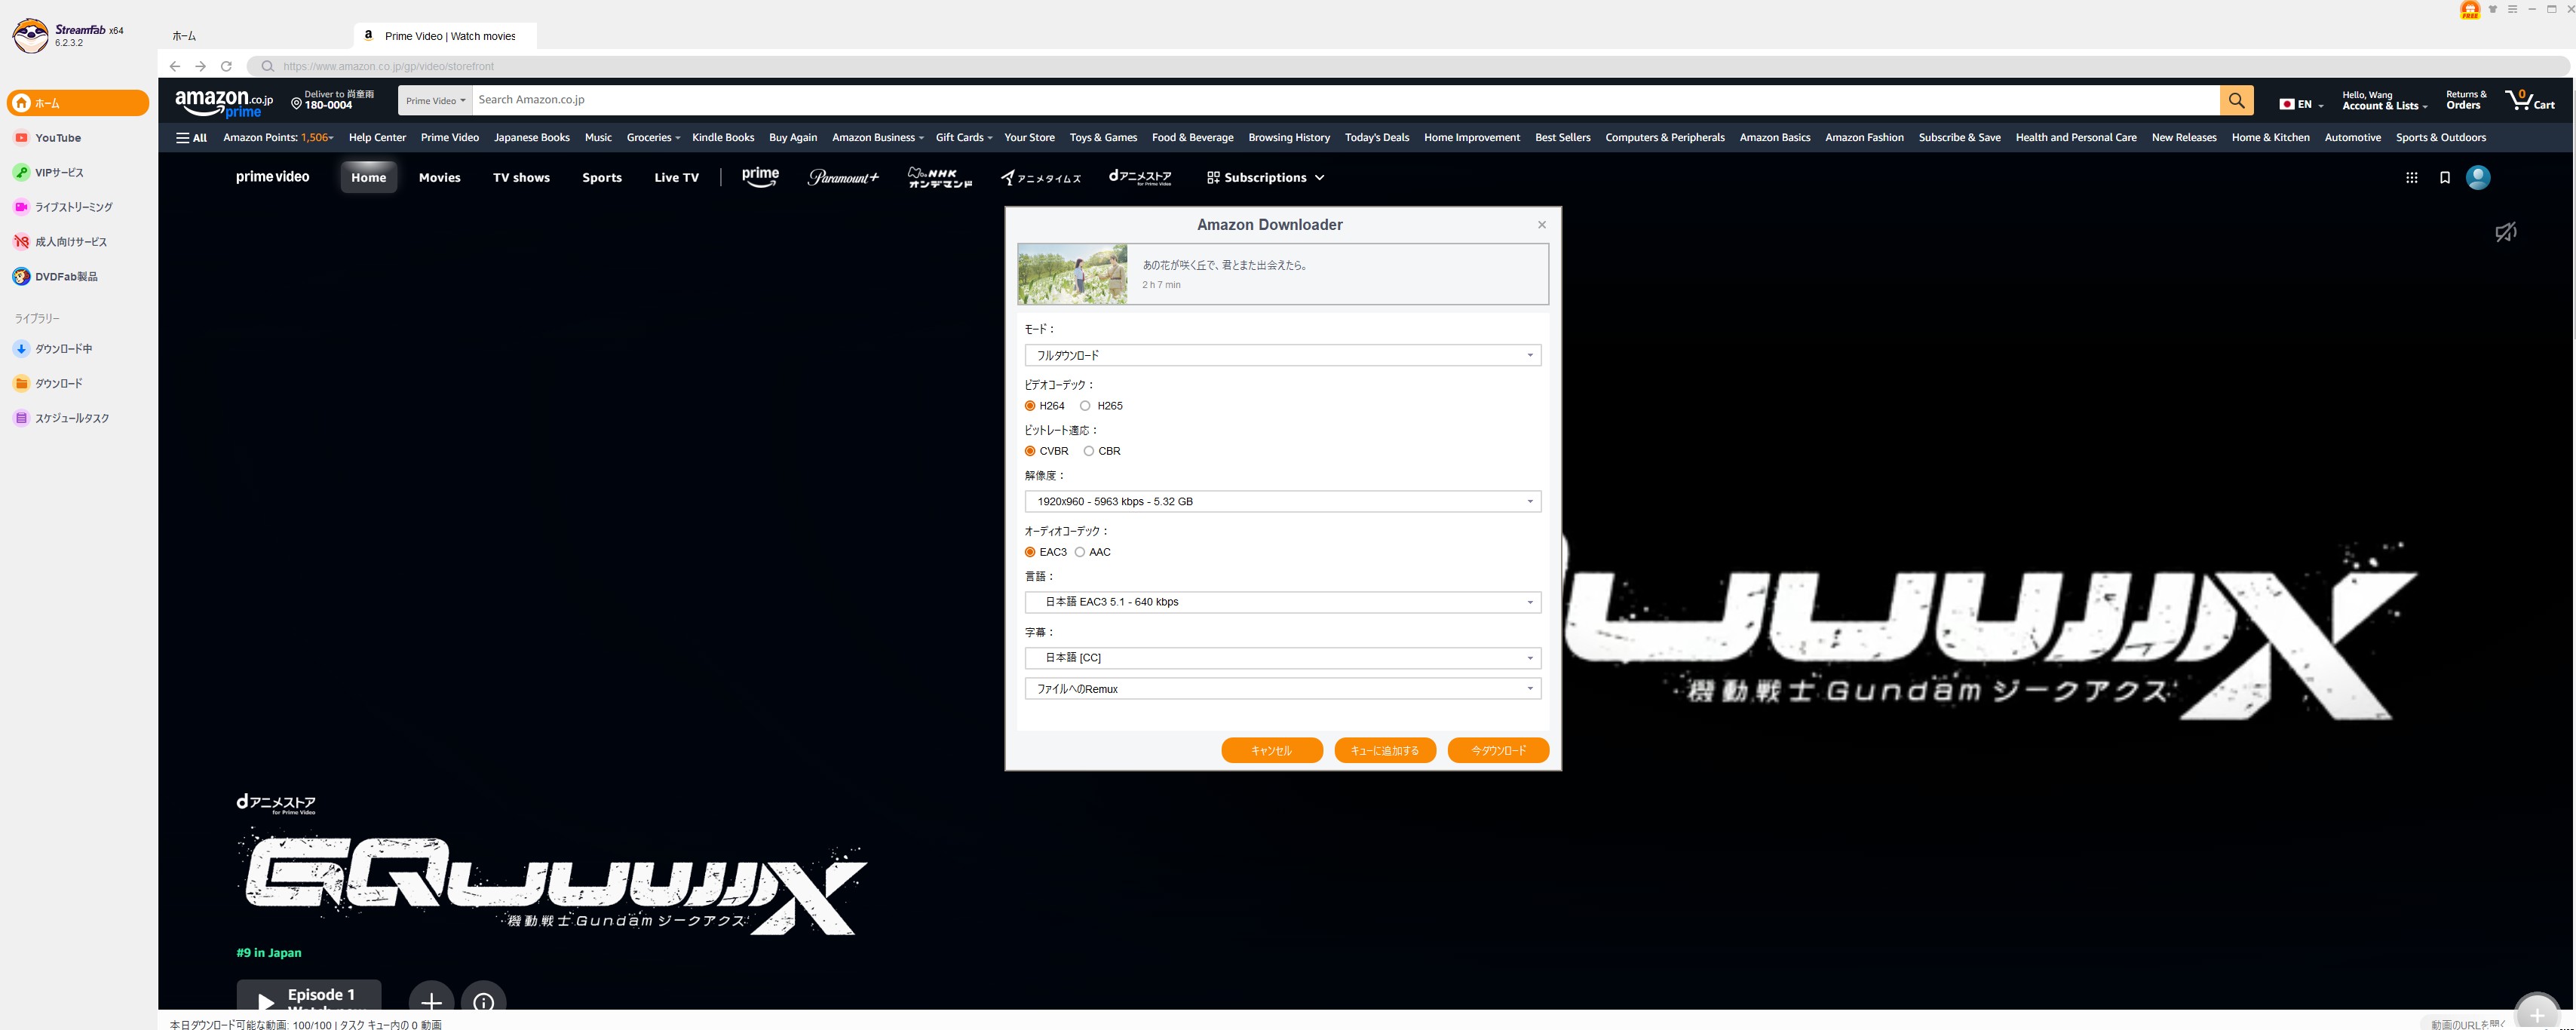Close the Amazon Downloader dialog
Screen dimensions: 2576x1030
(1542, 225)
